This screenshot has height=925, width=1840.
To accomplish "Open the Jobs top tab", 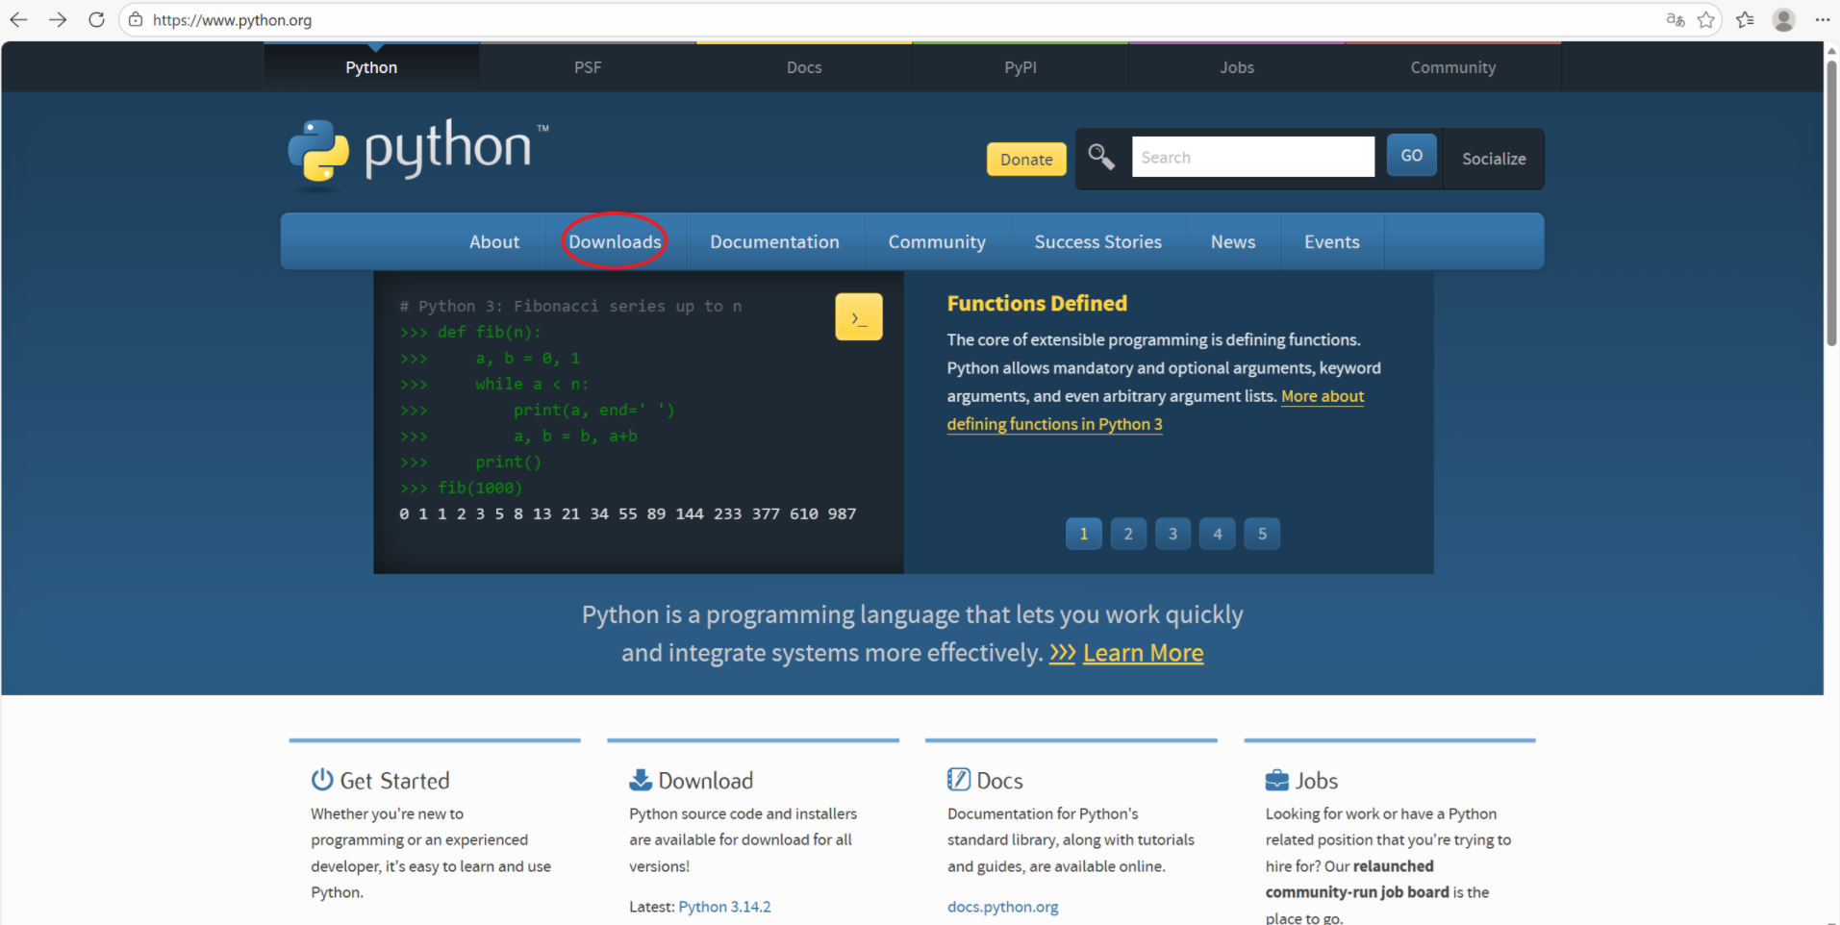I will click(1237, 67).
